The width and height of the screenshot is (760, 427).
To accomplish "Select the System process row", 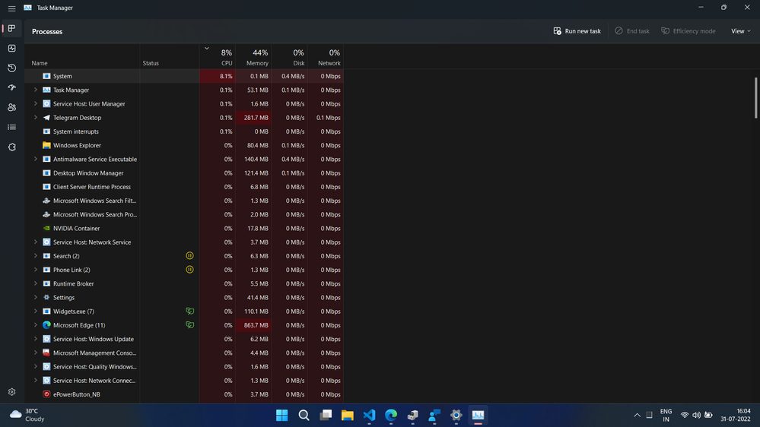I will tap(184, 76).
